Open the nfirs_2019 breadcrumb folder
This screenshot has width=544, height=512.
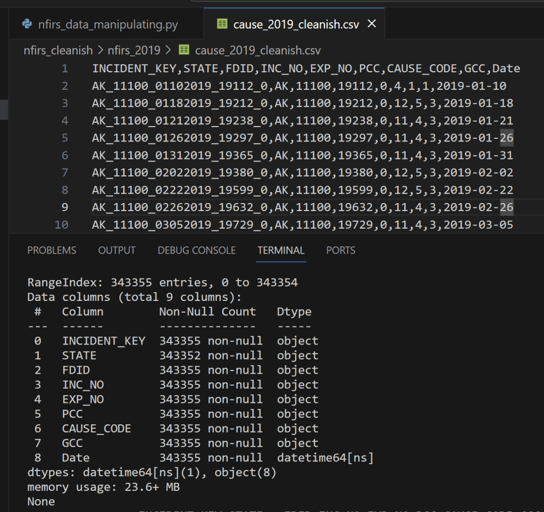click(x=134, y=51)
